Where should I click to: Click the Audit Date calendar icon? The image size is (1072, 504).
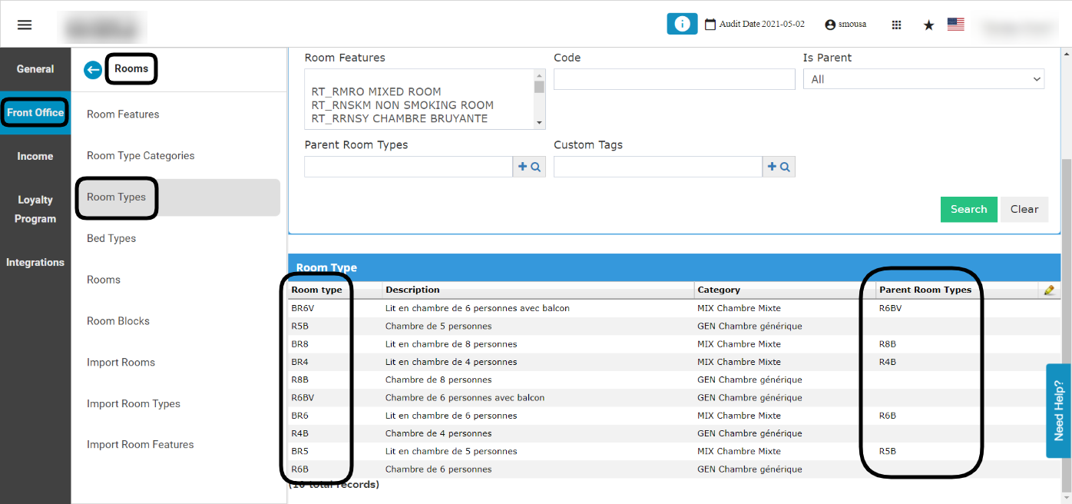coord(710,25)
